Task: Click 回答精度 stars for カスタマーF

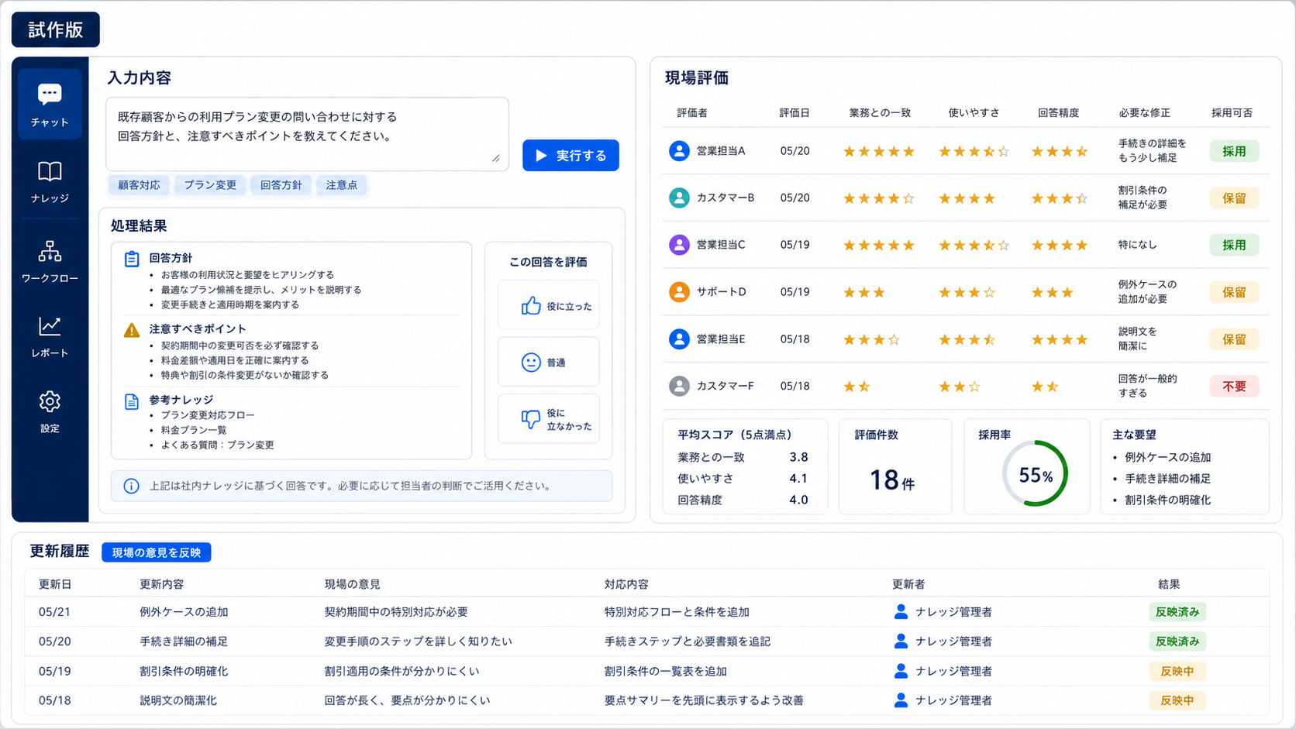Action: point(1045,387)
